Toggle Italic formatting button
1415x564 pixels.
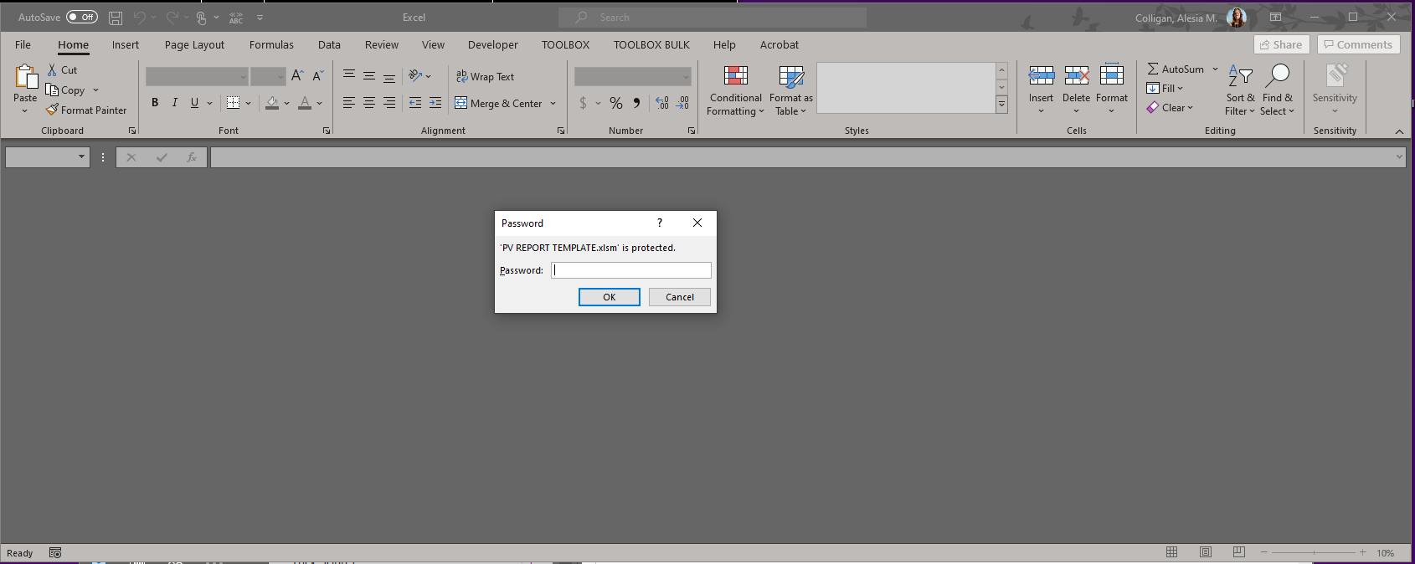tap(175, 103)
